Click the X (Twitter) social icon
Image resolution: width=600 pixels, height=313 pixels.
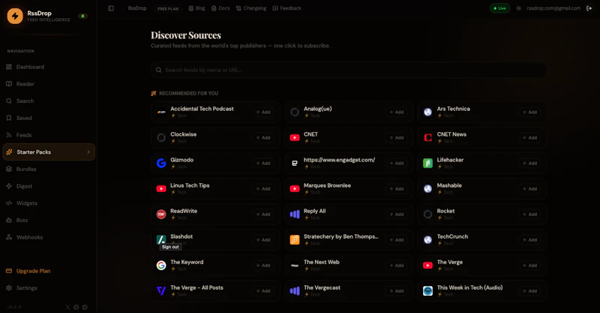[67, 307]
